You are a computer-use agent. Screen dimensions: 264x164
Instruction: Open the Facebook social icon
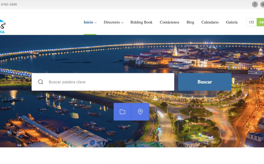tap(255, 4)
